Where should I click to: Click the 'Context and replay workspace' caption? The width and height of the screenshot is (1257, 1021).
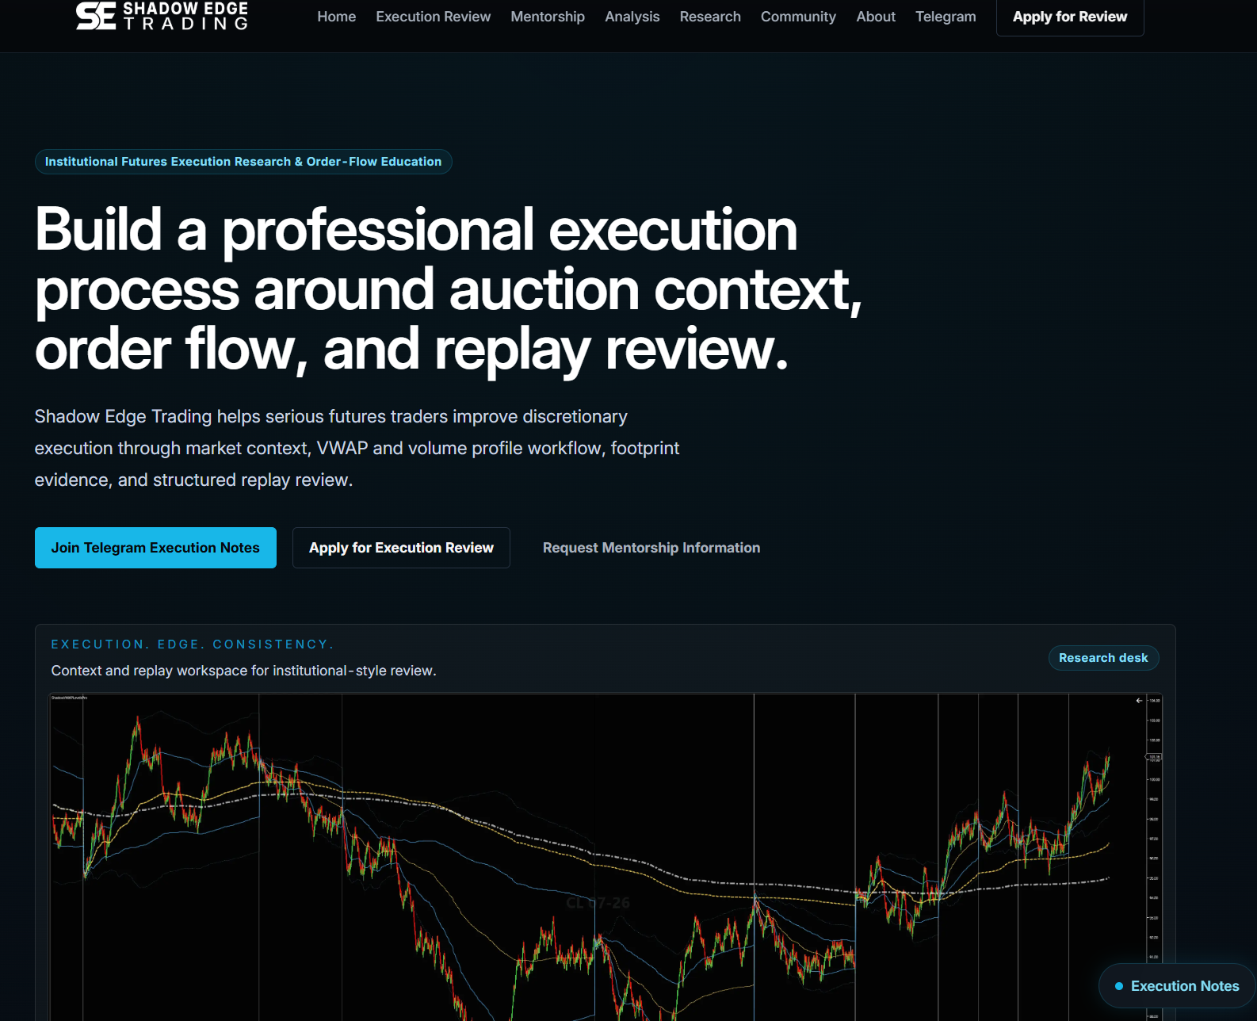click(243, 671)
